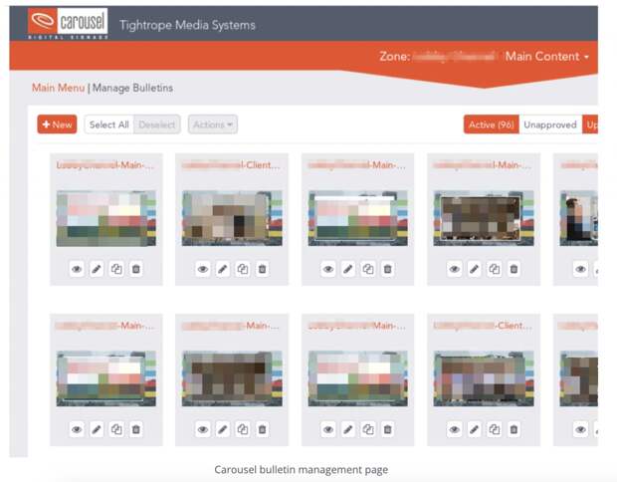This screenshot has height=482, width=617.
Task: Go to Main Menu breadcrumb link
Action: [x=58, y=88]
